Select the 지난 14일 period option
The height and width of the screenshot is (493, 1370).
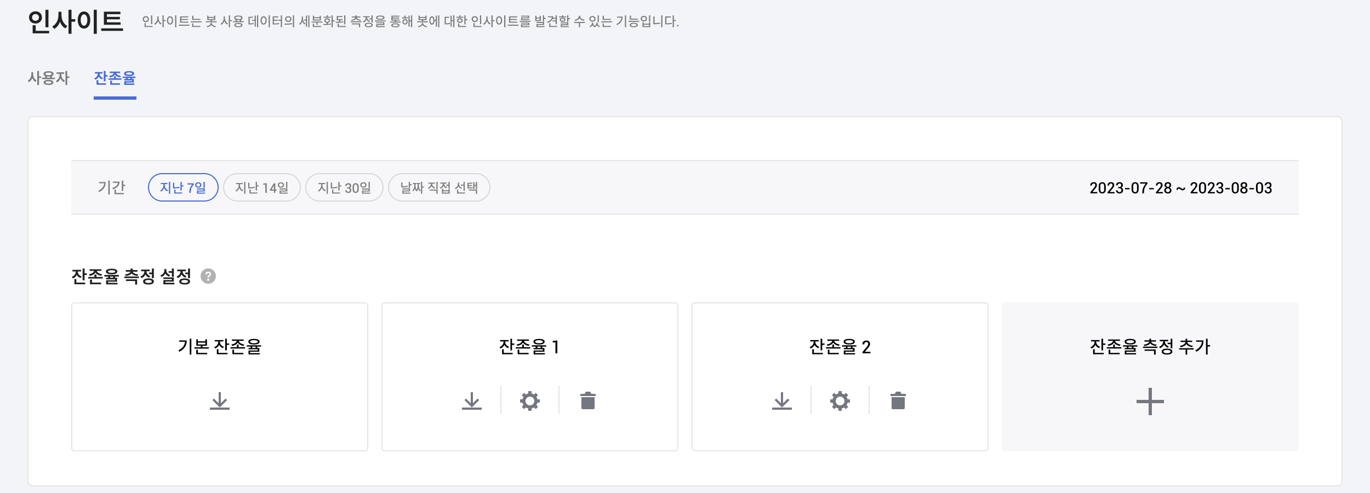(x=262, y=188)
